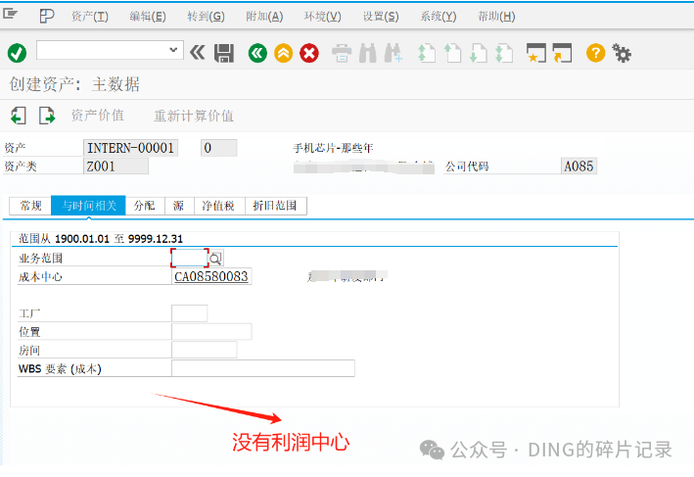Click the 成本中心 field CA08580083
Image resolution: width=694 pixels, height=477 pixels.
(211, 276)
